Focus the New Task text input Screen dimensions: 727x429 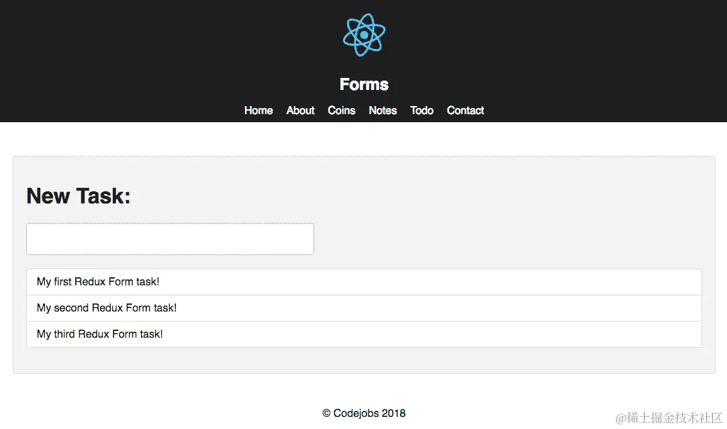170,239
